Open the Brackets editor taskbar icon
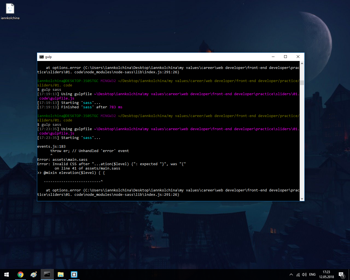 [x=74, y=275]
